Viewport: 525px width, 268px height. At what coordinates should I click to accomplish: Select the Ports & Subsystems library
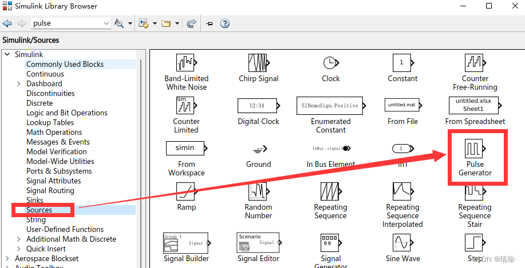point(59,171)
